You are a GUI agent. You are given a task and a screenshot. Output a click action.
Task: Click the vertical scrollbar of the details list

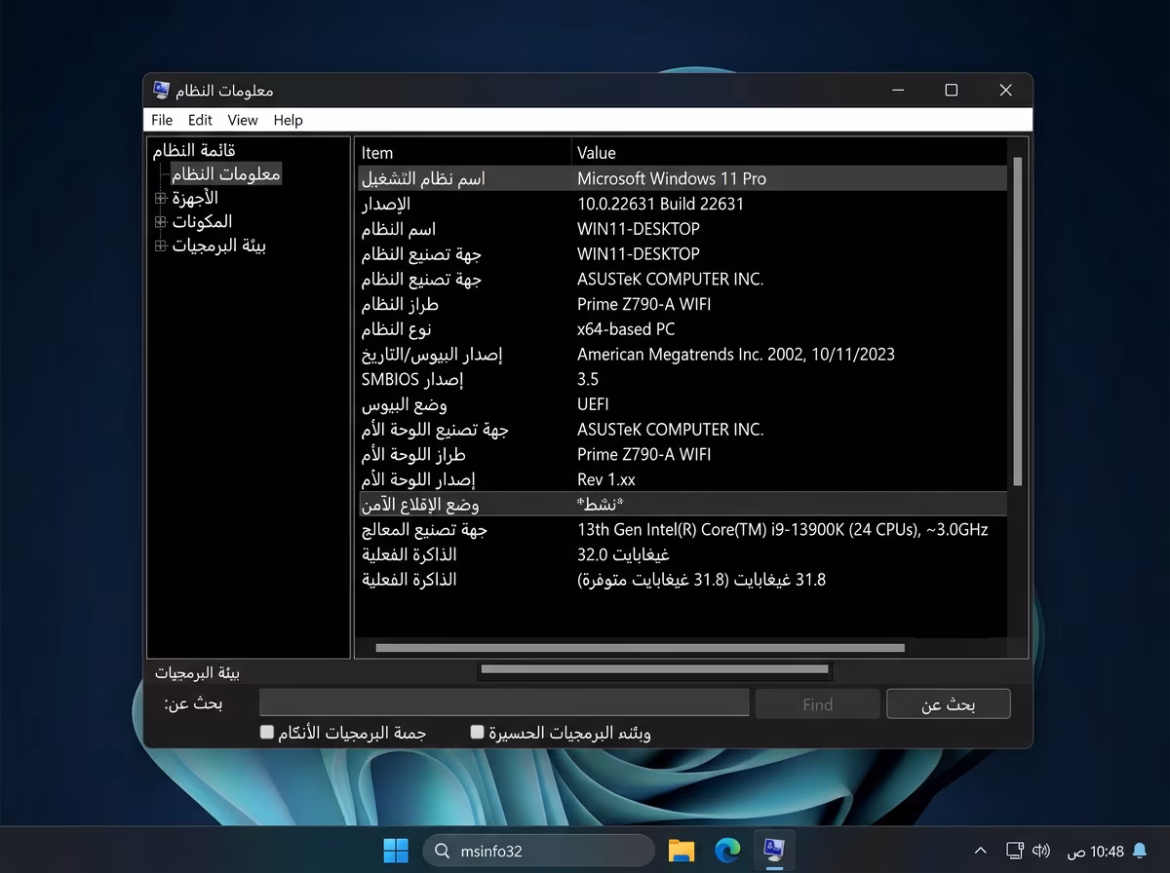(x=1018, y=322)
